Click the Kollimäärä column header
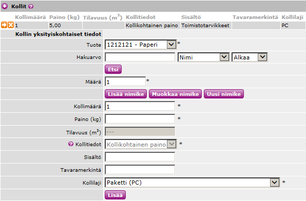The height and width of the screenshot is (201, 306). tap(30, 17)
